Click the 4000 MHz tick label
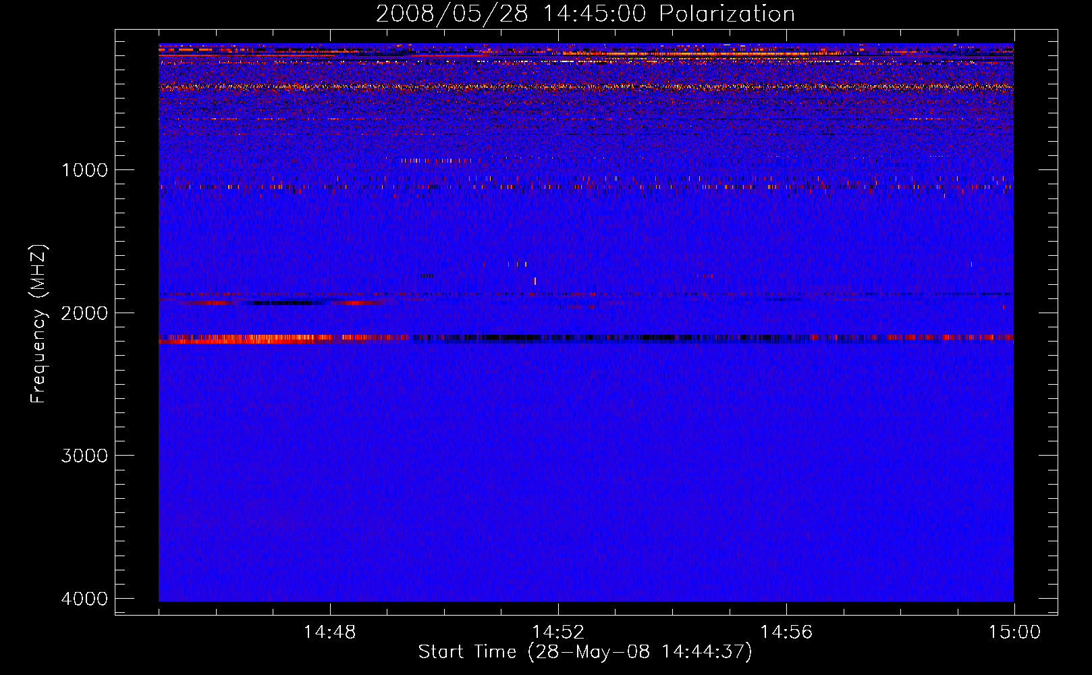1092x675 pixels. click(x=84, y=598)
